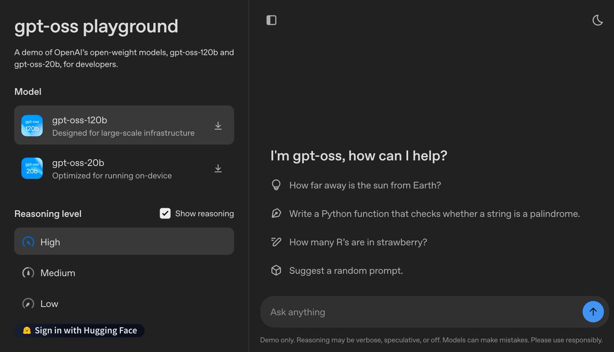The height and width of the screenshot is (352, 614).
Task: Sign in with Hugging Face
Action: point(79,331)
